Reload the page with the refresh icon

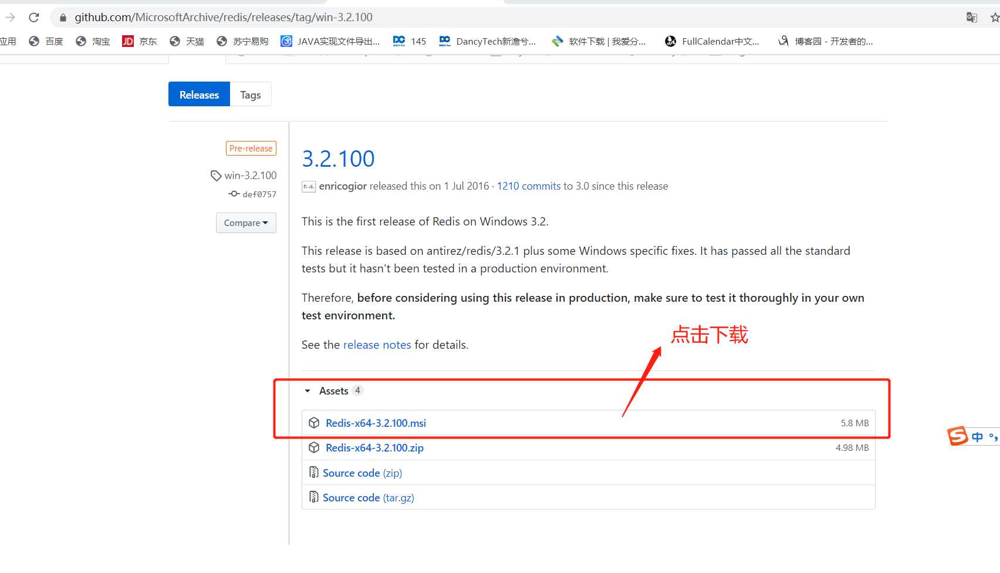click(x=34, y=18)
